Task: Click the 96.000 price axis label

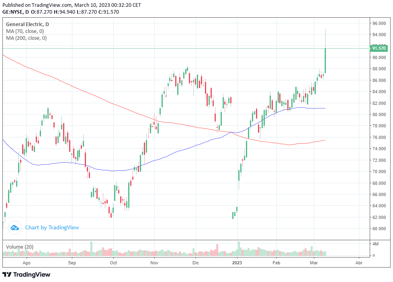Action: (x=379, y=23)
